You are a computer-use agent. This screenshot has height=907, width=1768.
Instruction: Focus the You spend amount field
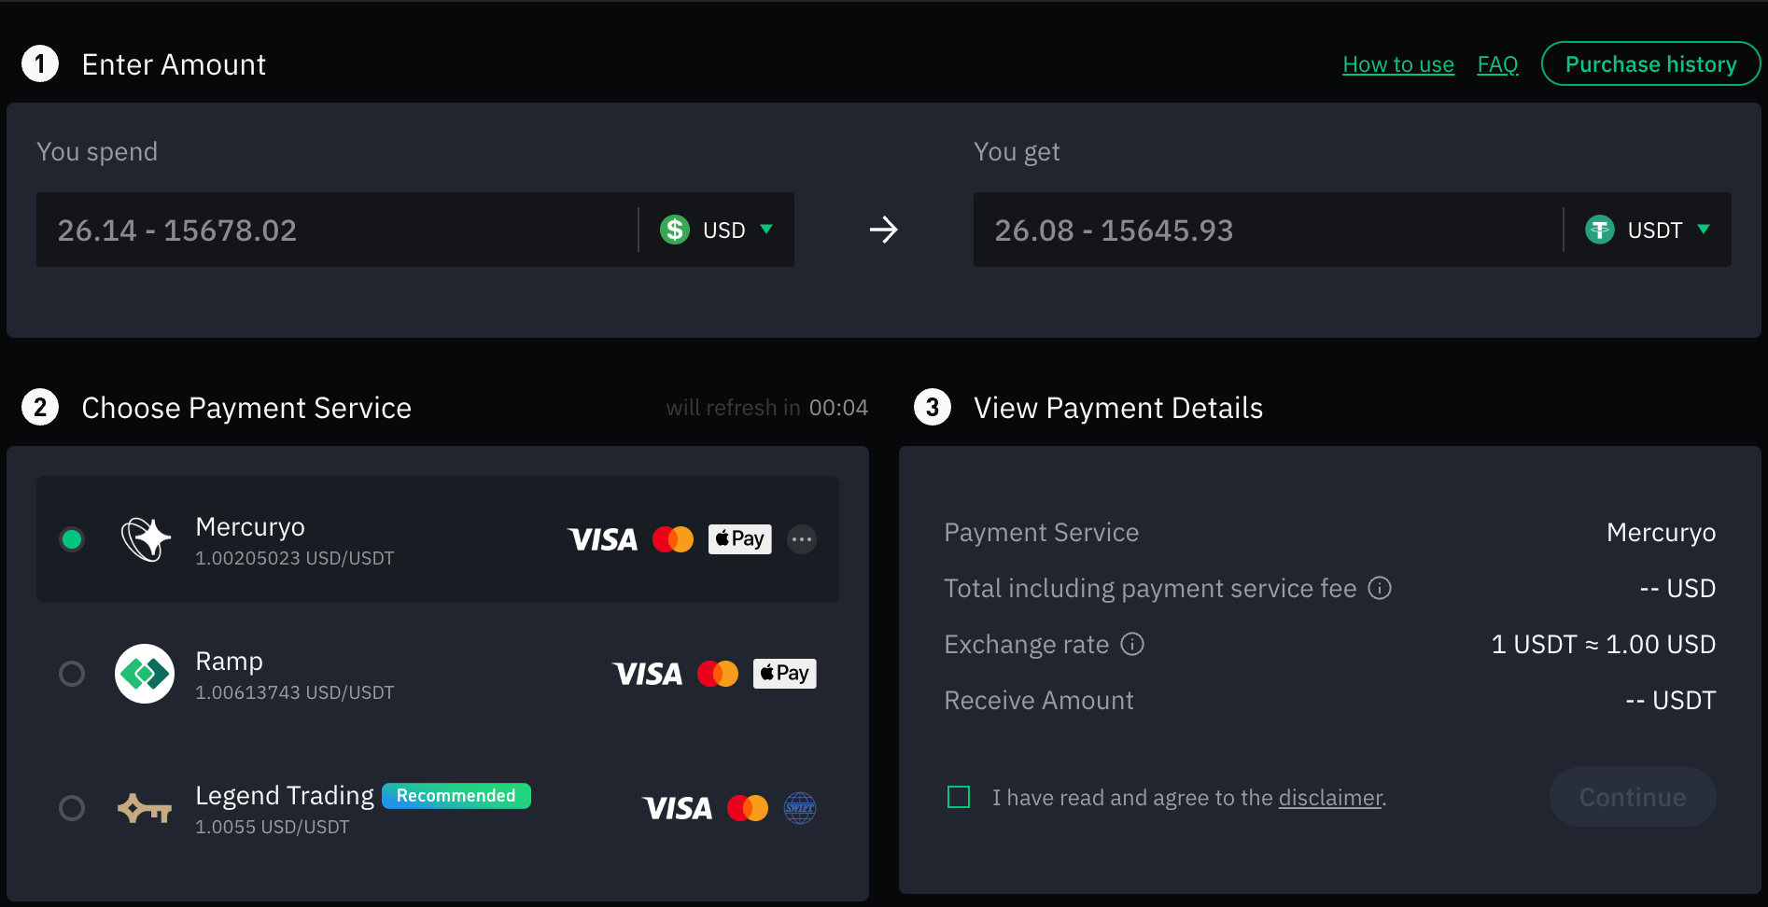[336, 230]
